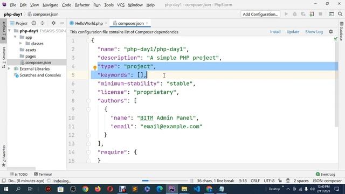
Task: Open the Navigate menu
Action: tap(50, 5)
